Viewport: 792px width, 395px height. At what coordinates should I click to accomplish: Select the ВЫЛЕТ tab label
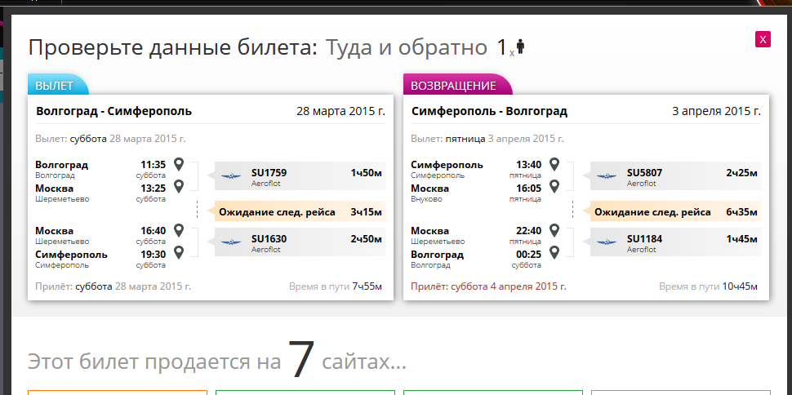pos(54,86)
